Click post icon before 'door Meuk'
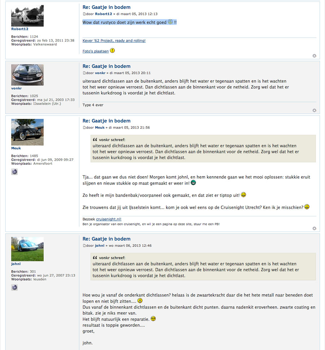325x350 pixels. point(84,128)
